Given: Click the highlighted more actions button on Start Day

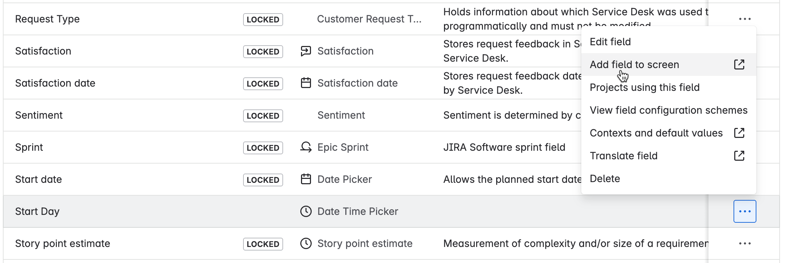Looking at the screenshot, I should [745, 211].
